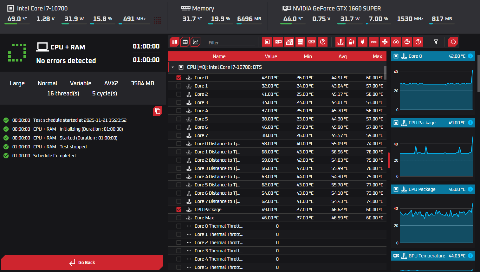Click the 'Test schedule started' log entry
This screenshot has width=480, height=272.
[x=80, y=120]
